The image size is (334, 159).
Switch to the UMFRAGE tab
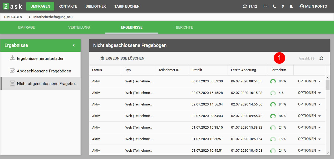click(x=26, y=27)
